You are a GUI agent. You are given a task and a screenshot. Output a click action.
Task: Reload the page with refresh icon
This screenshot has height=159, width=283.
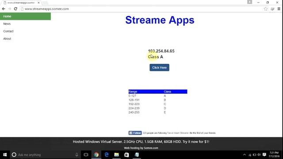[x=15, y=9]
